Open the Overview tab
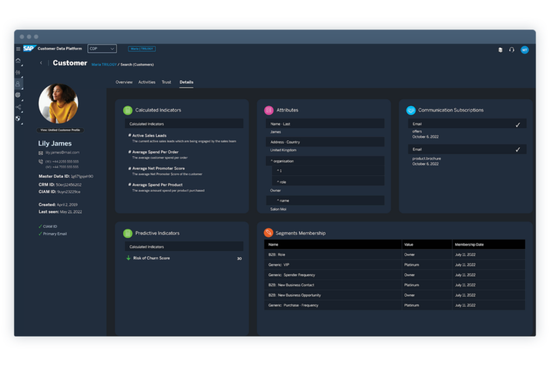Viewport: 550px width, 366px height. pos(124,82)
